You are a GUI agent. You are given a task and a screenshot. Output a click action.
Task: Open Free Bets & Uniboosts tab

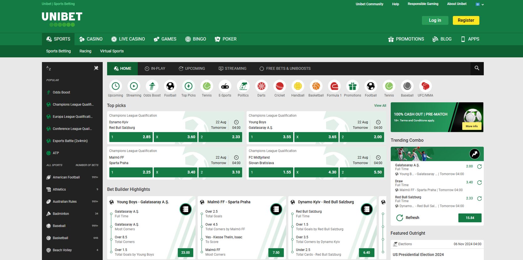(x=285, y=69)
